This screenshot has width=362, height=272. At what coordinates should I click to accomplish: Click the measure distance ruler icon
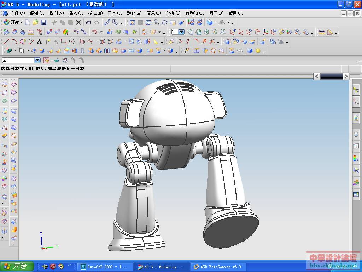(322, 32)
